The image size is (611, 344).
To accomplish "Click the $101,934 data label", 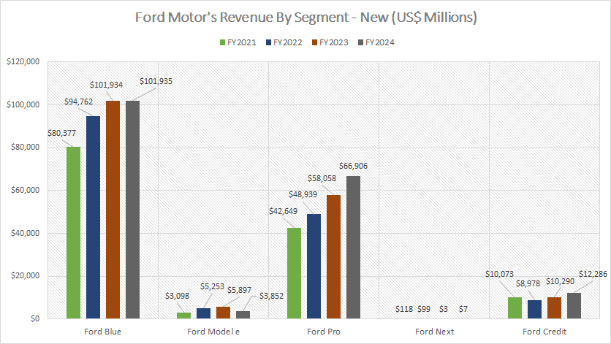I will 106,85.
